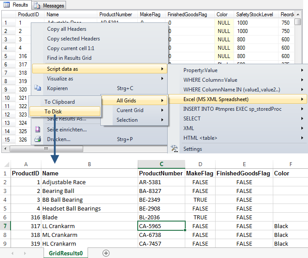This screenshot has height=258, width=308.
Task: Add a new sheet with plus button
Action: pos(106,253)
